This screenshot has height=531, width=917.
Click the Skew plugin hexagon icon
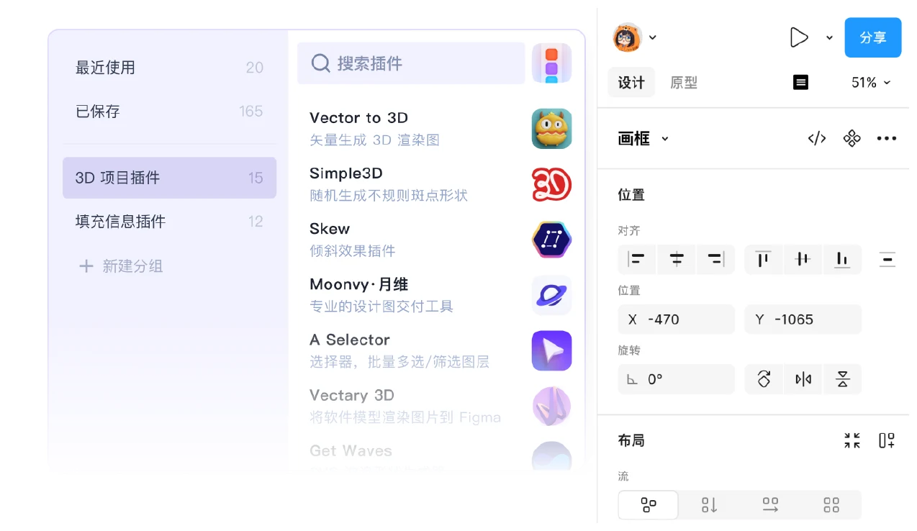pyautogui.click(x=551, y=240)
